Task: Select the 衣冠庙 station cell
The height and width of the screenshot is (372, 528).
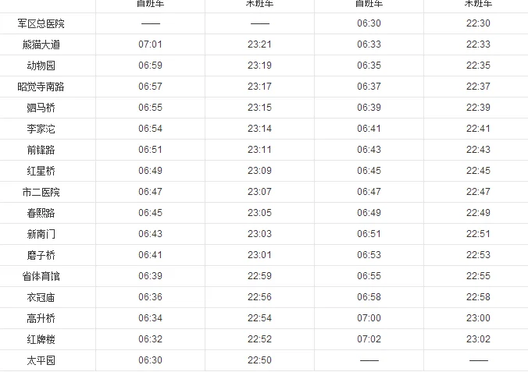Action: (x=41, y=297)
